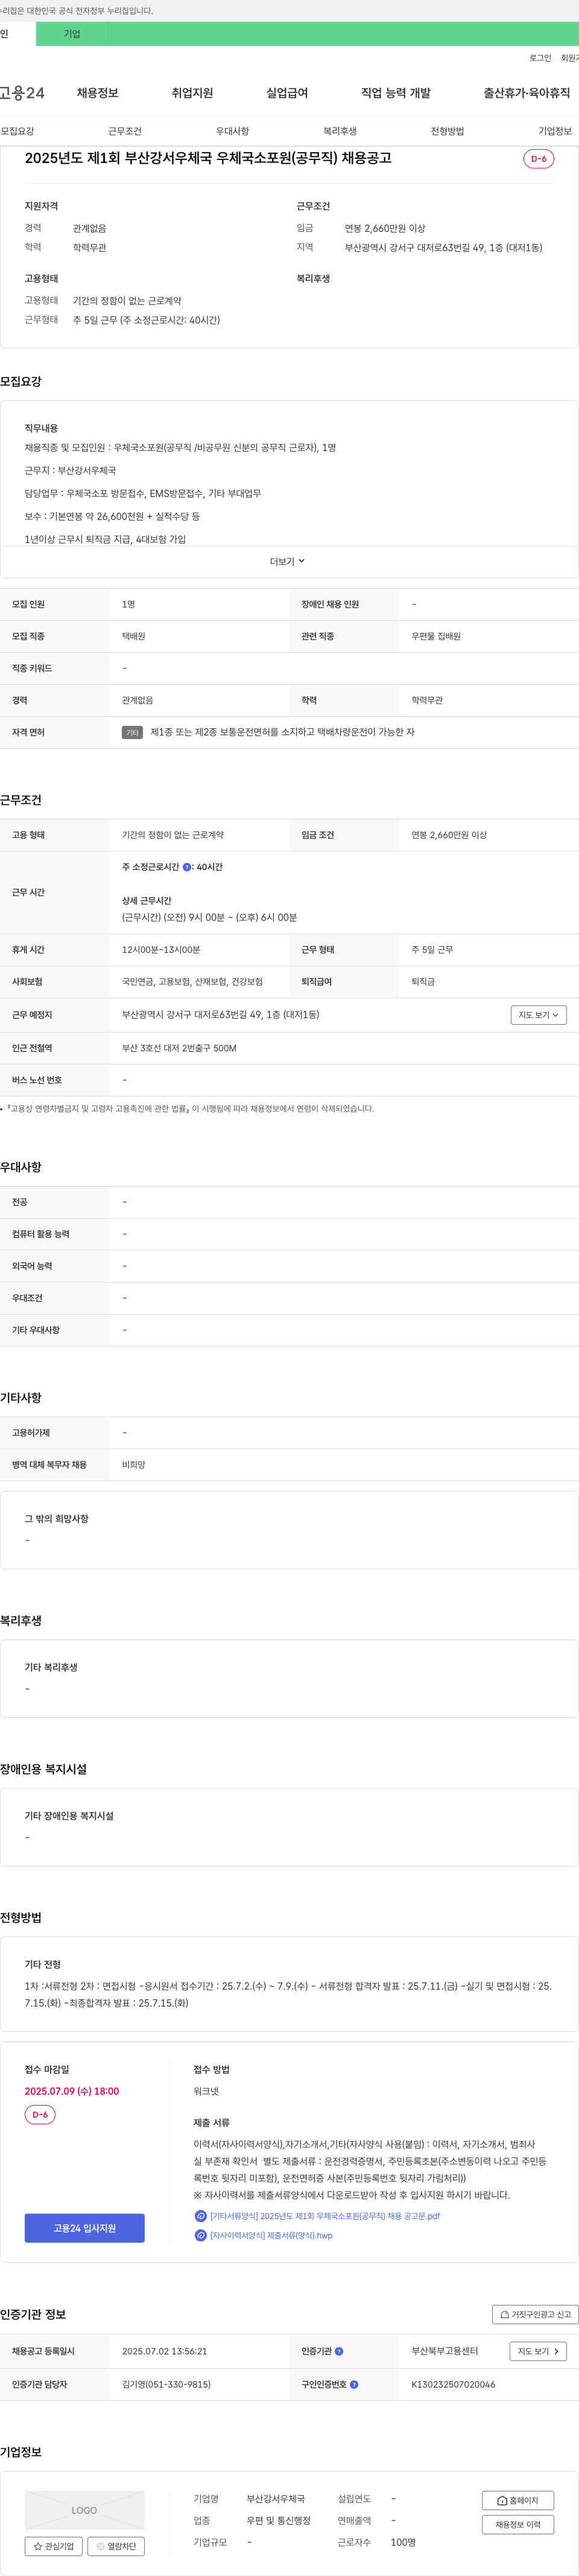Jump to the 우대사항 section tab
Image resolution: width=579 pixels, height=2576 pixels.
tap(233, 131)
